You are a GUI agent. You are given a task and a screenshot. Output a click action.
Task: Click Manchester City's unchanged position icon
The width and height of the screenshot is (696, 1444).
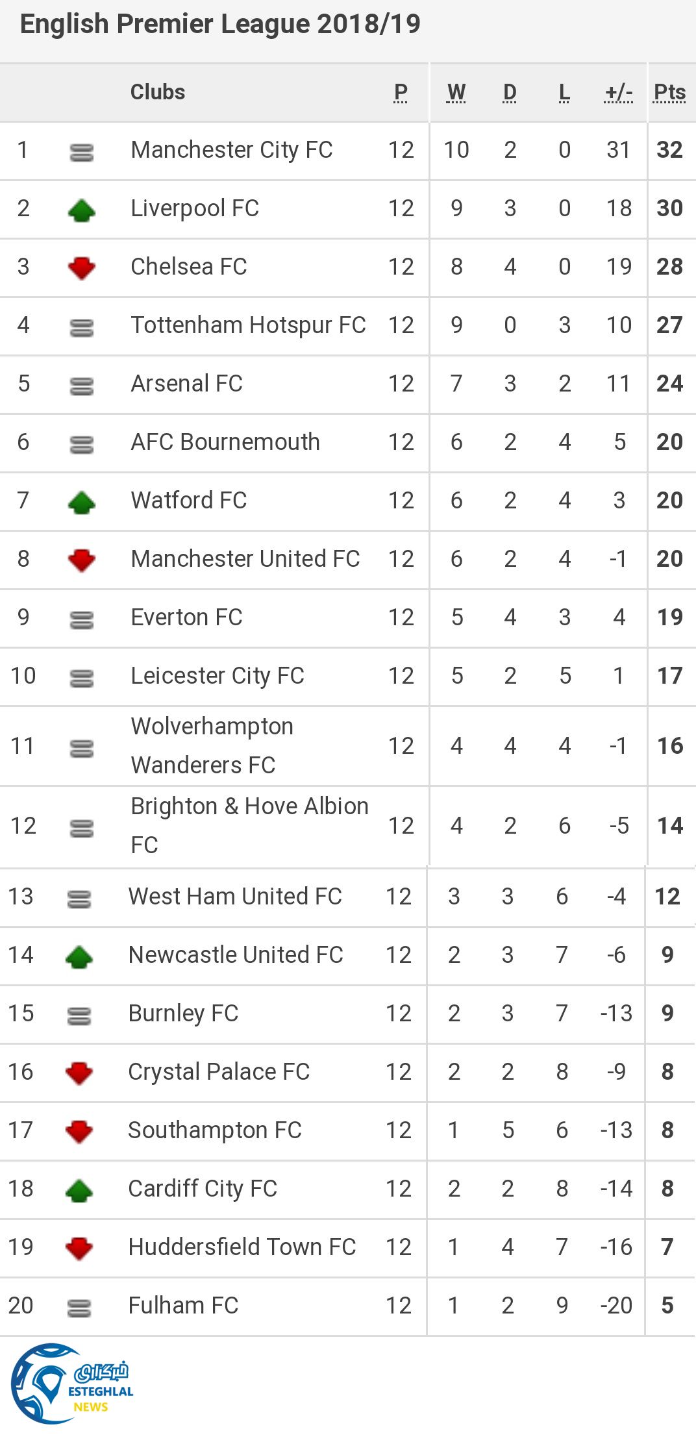[x=82, y=153]
